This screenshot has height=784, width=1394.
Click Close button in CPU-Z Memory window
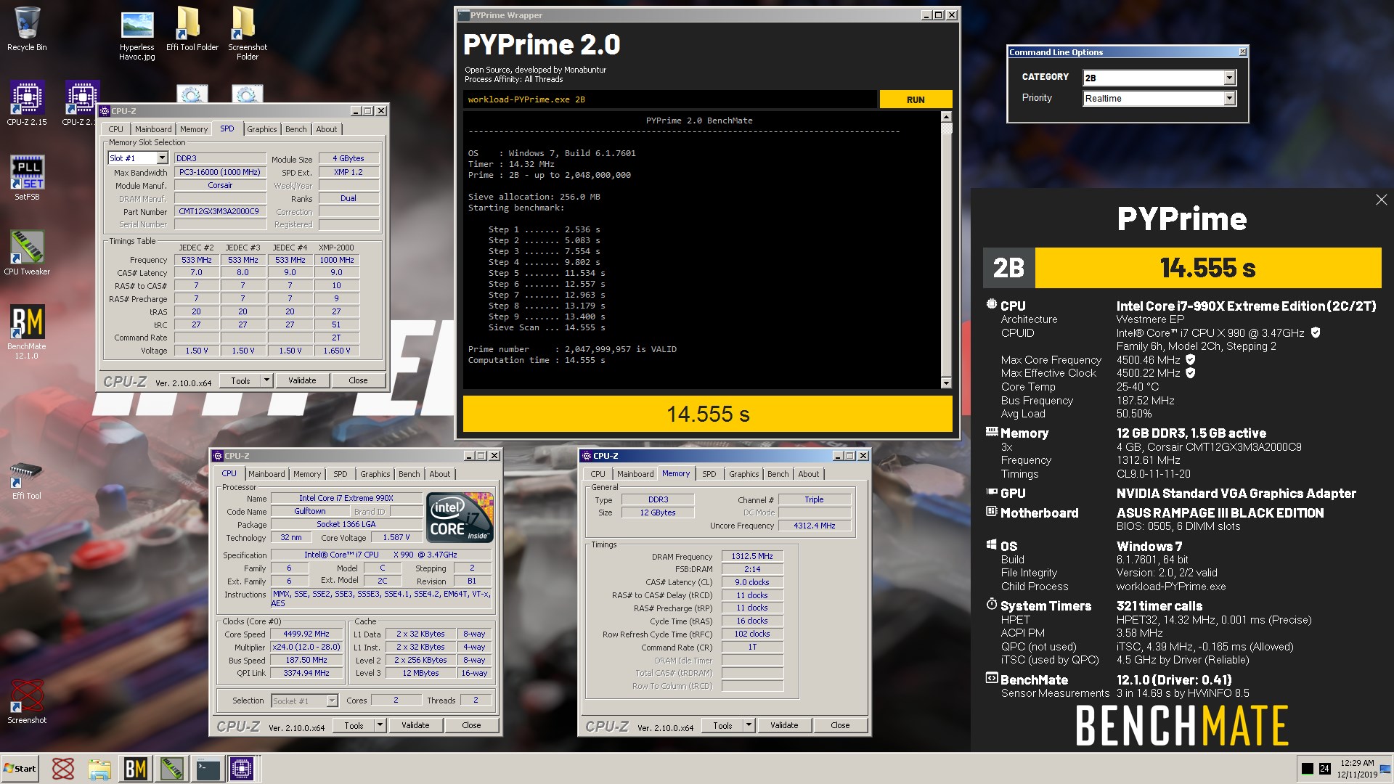point(840,725)
